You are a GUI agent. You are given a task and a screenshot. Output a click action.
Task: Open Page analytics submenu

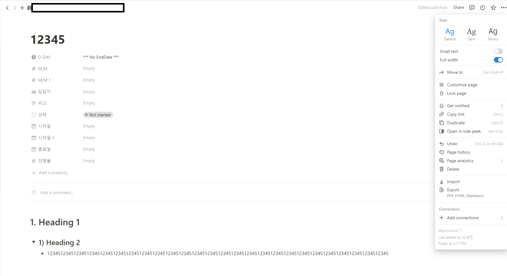tap(471, 161)
